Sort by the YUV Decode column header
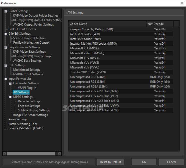The width and height of the screenshot is (186, 168). pyautogui.click(x=160, y=24)
